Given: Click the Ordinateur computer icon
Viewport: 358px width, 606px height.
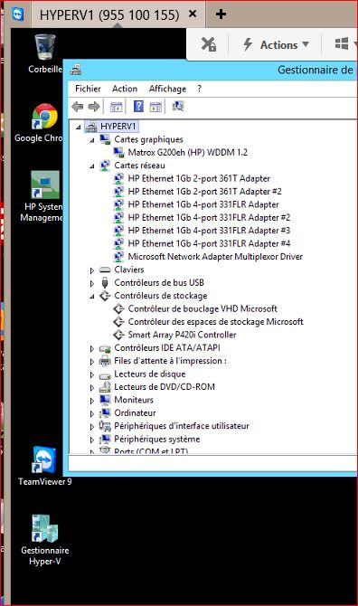Looking at the screenshot, I should (105, 412).
